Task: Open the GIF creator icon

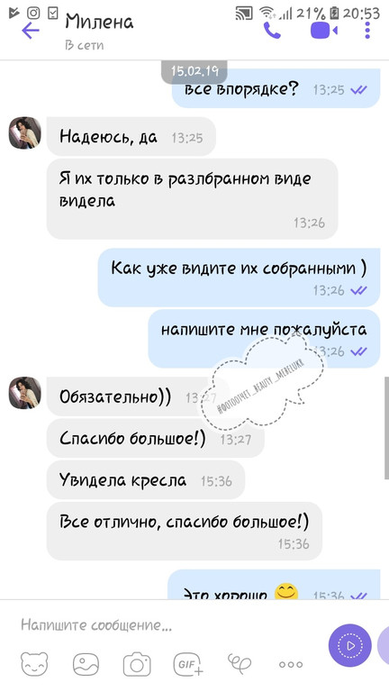Action: [x=188, y=664]
